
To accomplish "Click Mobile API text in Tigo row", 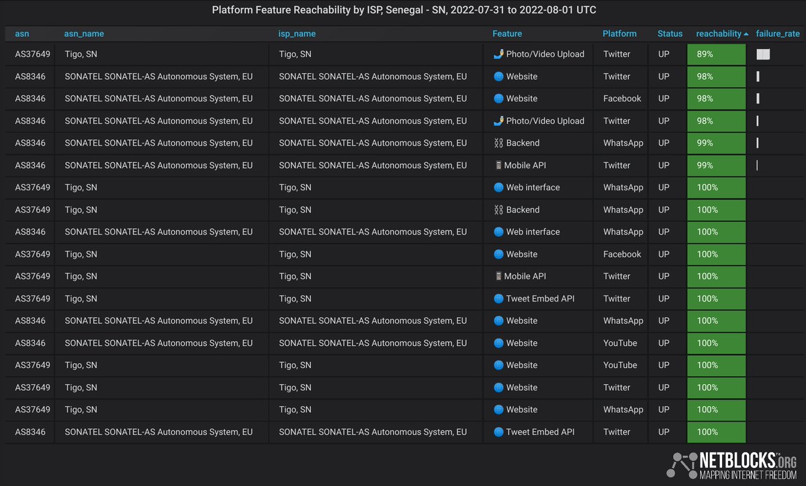I will pyautogui.click(x=525, y=276).
